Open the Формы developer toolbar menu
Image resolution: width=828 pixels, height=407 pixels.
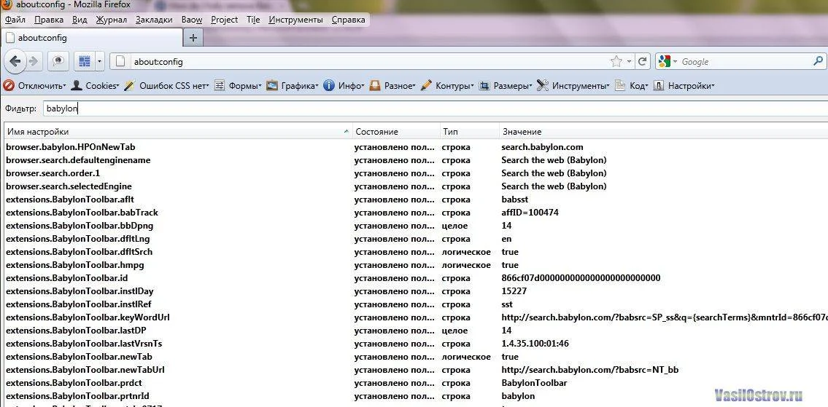(238, 85)
